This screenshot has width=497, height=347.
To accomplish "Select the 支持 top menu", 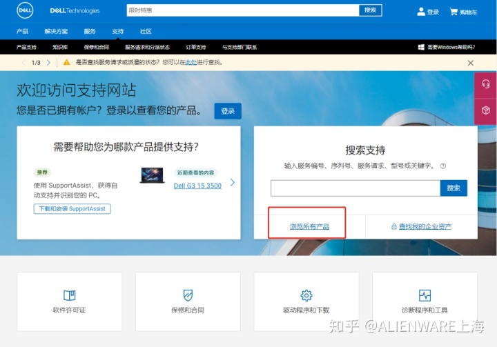I will tap(118, 31).
